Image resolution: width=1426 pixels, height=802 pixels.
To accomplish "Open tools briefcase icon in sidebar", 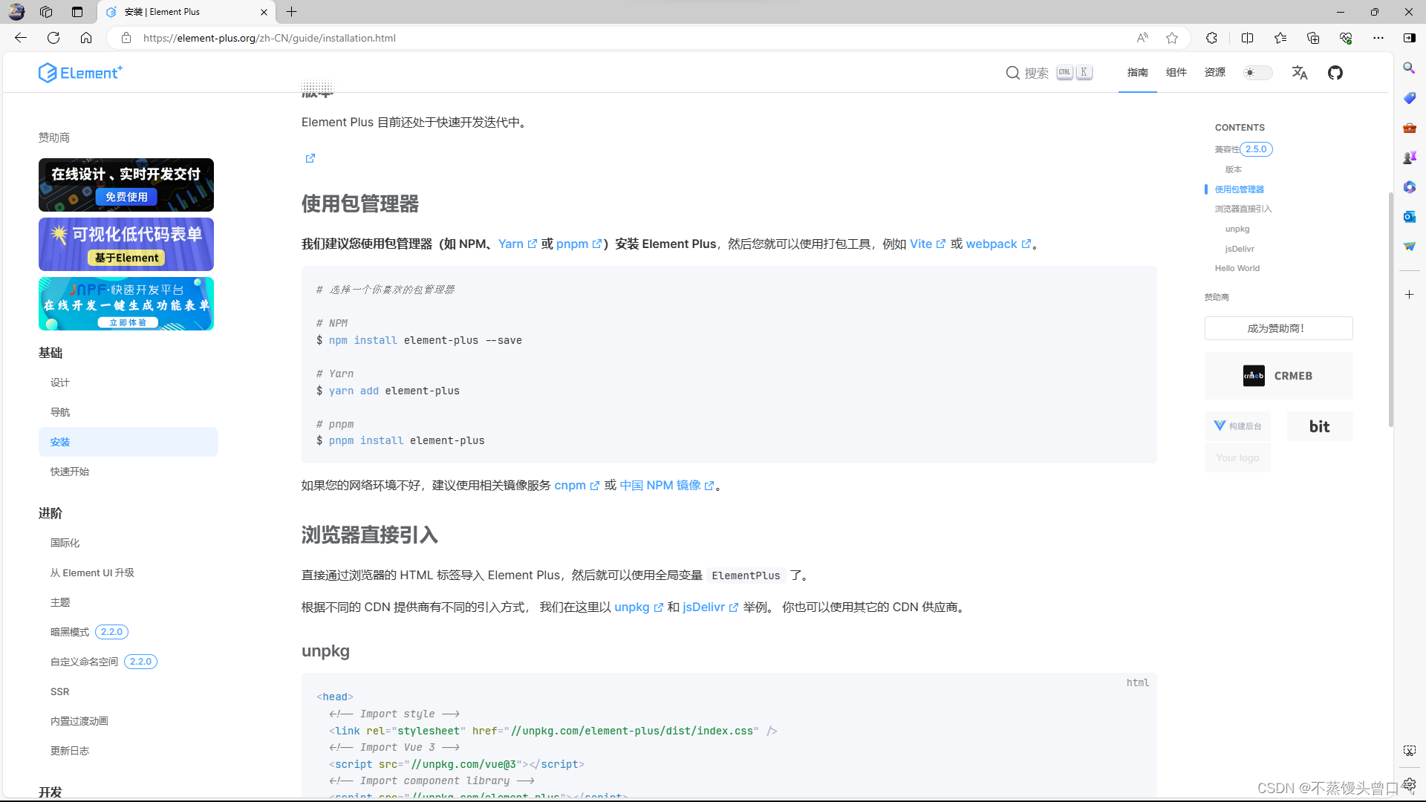I will click(x=1409, y=128).
